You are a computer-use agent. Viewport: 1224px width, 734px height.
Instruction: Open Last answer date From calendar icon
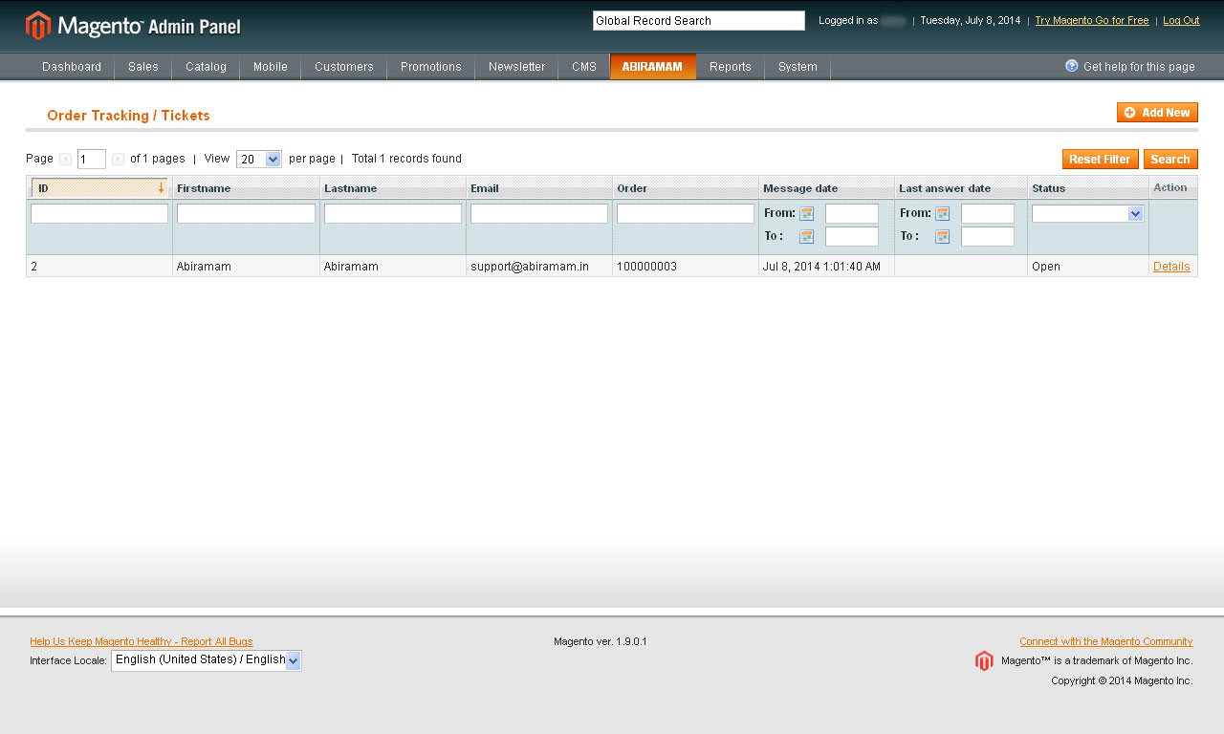click(x=943, y=214)
